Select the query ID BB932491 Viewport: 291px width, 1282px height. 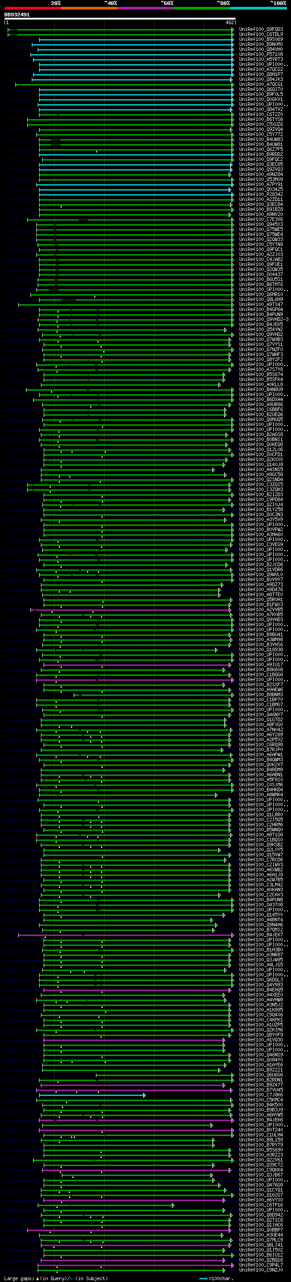coord(17,15)
